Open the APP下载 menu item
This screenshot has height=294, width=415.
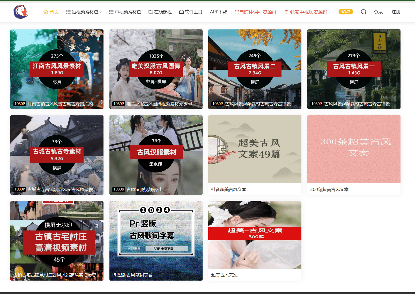click(218, 12)
